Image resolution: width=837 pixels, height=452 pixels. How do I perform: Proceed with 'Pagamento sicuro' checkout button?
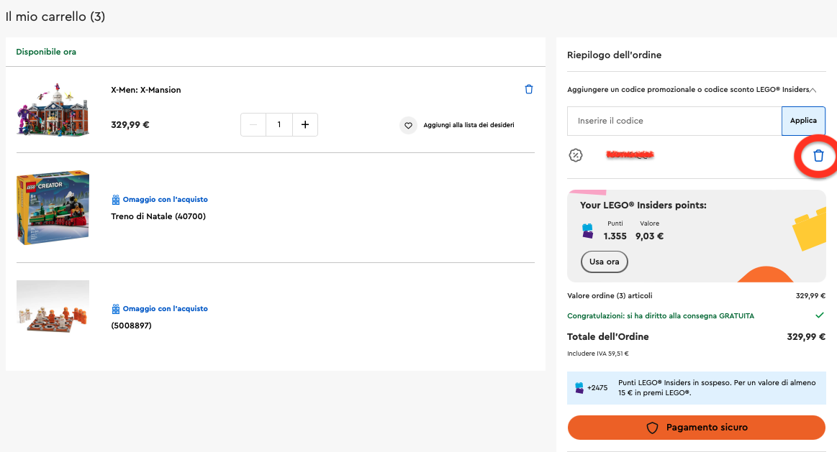click(697, 428)
